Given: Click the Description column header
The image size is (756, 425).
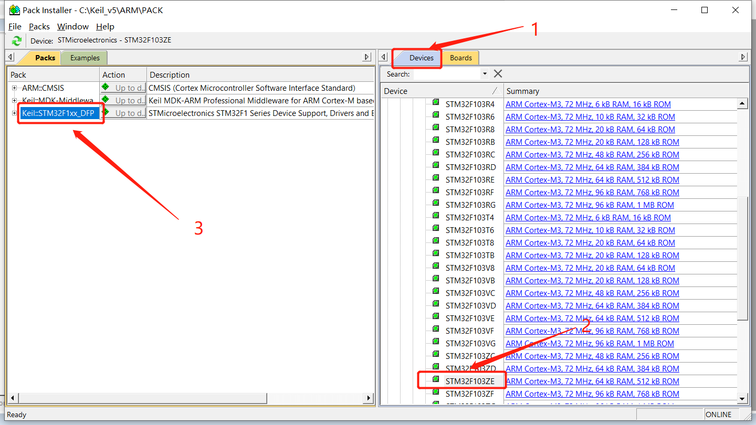Looking at the screenshot, I should (260, 75).
